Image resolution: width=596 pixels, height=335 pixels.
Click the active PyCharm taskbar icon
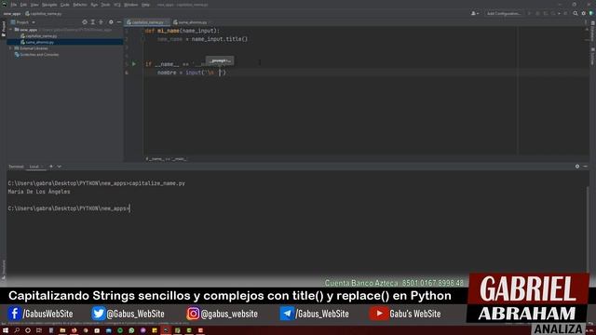(166, 330)
